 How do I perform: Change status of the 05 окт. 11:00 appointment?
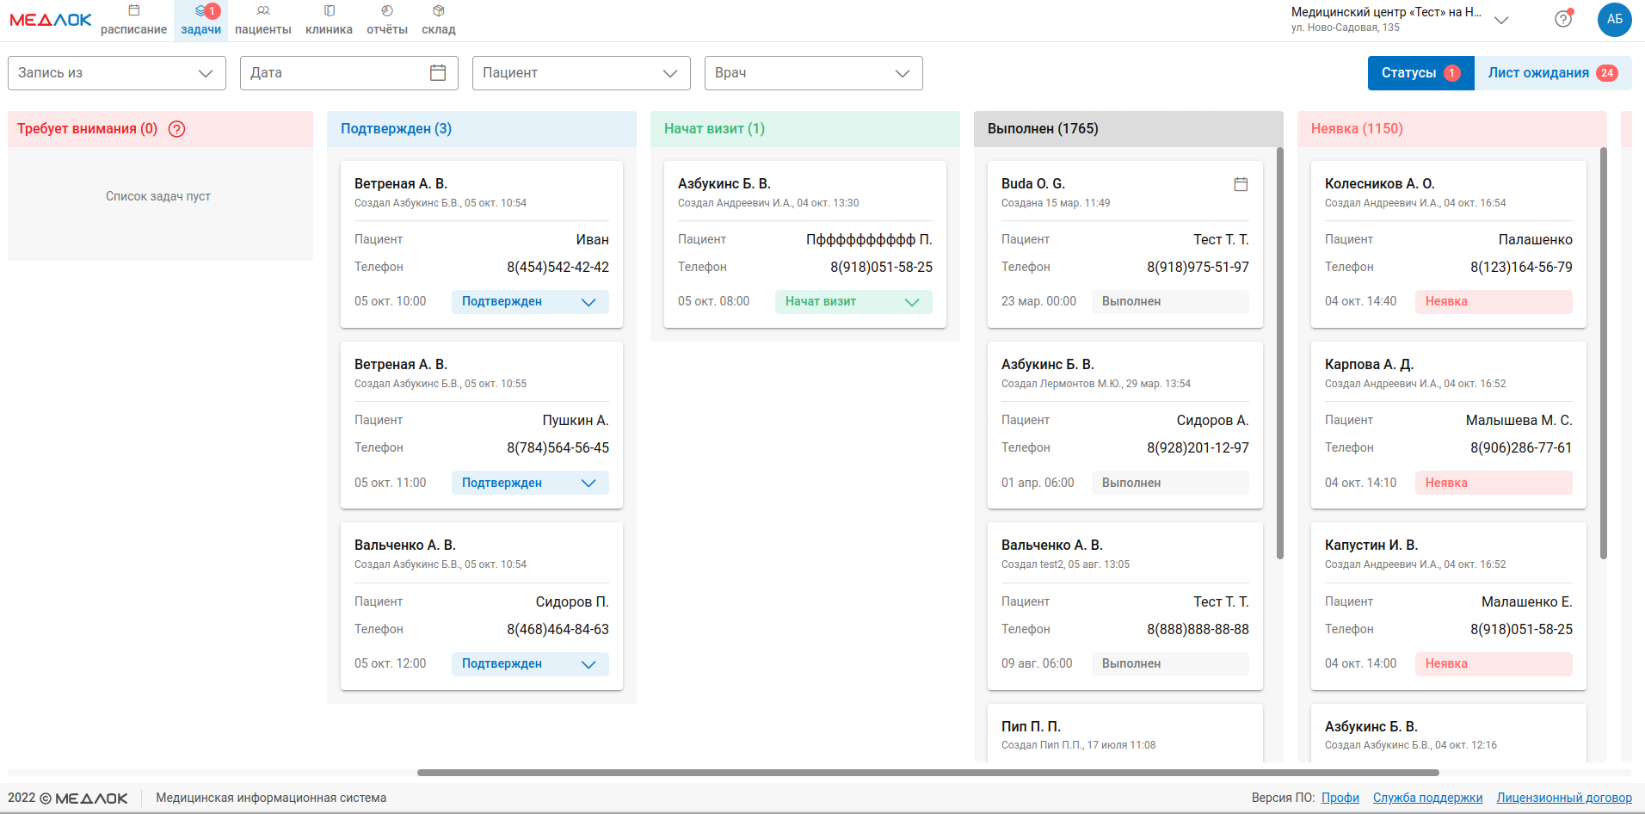click(x=530, y=483)
